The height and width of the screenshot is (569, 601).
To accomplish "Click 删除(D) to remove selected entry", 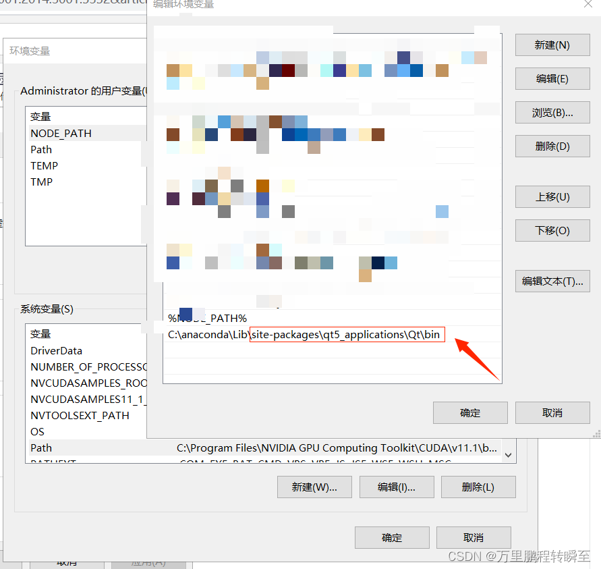I will point(552,146).
